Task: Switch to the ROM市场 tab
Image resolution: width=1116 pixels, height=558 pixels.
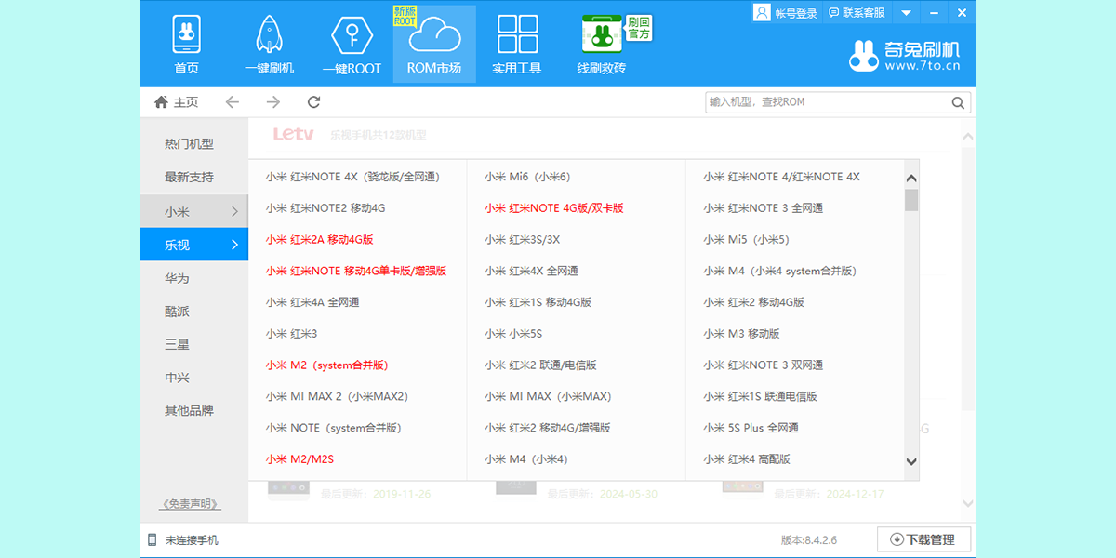Action: coord(434,44)
